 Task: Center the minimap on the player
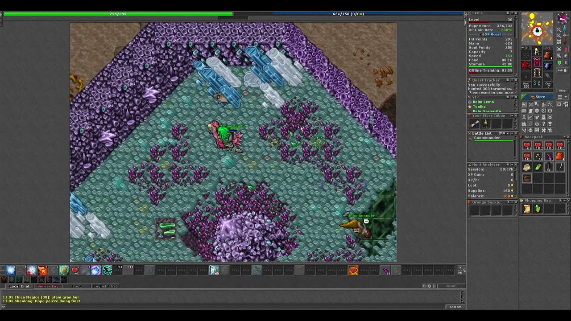[559, 41]
